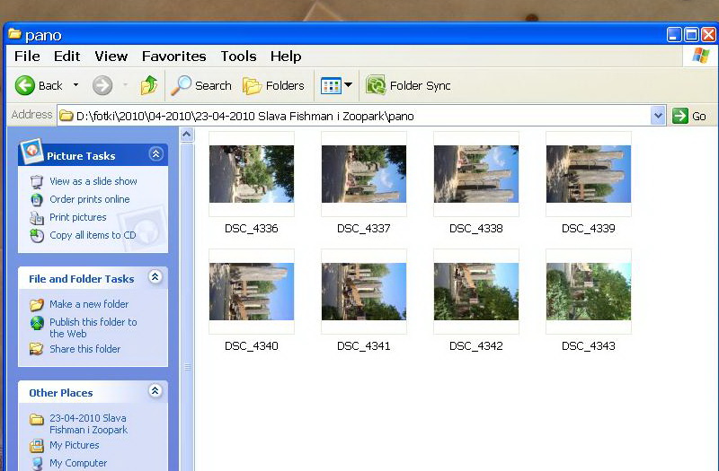Click the CD icon beside Copy all items
Screen dimensions: 719x471
[x=37, y=235]
